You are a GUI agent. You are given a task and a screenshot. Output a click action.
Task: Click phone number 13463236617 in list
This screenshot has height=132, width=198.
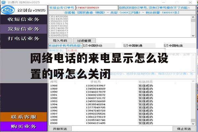coord(58,33)
